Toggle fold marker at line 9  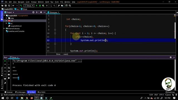tap(55, 30)
